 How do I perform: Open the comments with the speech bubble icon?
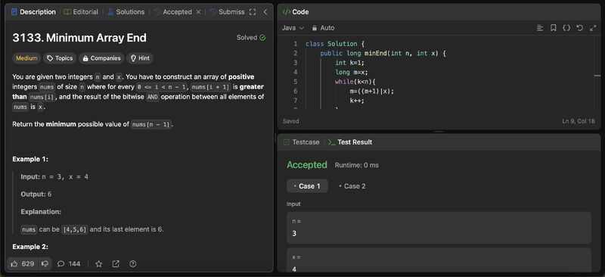69,264
